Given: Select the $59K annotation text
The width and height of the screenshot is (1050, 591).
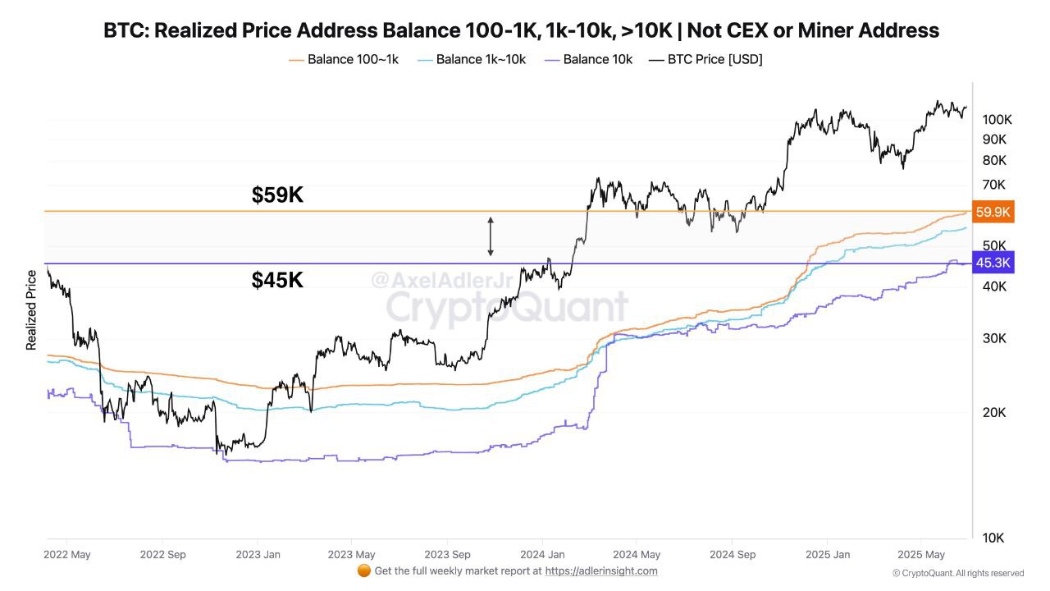Looking at the screenshot, I should pos(277,195).
